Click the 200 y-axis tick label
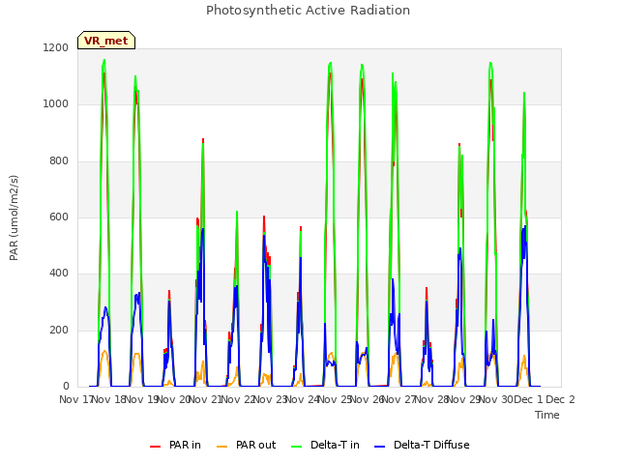 pyautogui.click(x=59, y=330)
